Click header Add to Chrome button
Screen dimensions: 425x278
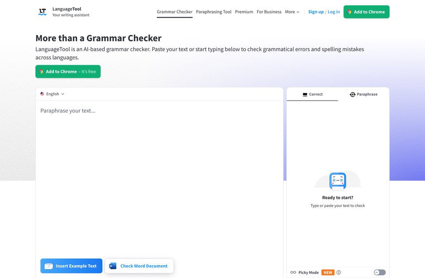(367, 12)
